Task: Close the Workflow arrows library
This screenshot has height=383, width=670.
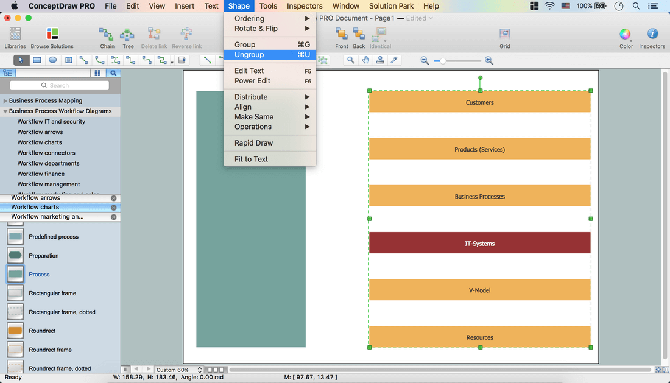Action: click(114, 198)
